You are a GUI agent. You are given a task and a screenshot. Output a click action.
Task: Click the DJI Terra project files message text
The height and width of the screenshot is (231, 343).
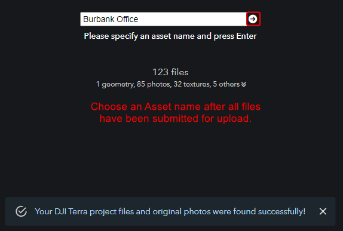[x=170, y=211]
